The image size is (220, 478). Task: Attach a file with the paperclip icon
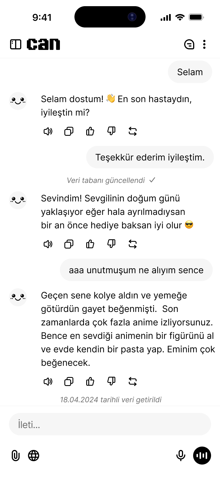point(16,456)
